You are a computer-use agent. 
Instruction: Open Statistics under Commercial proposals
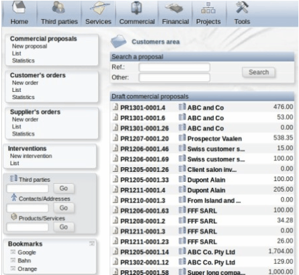[x=23, y=61]
